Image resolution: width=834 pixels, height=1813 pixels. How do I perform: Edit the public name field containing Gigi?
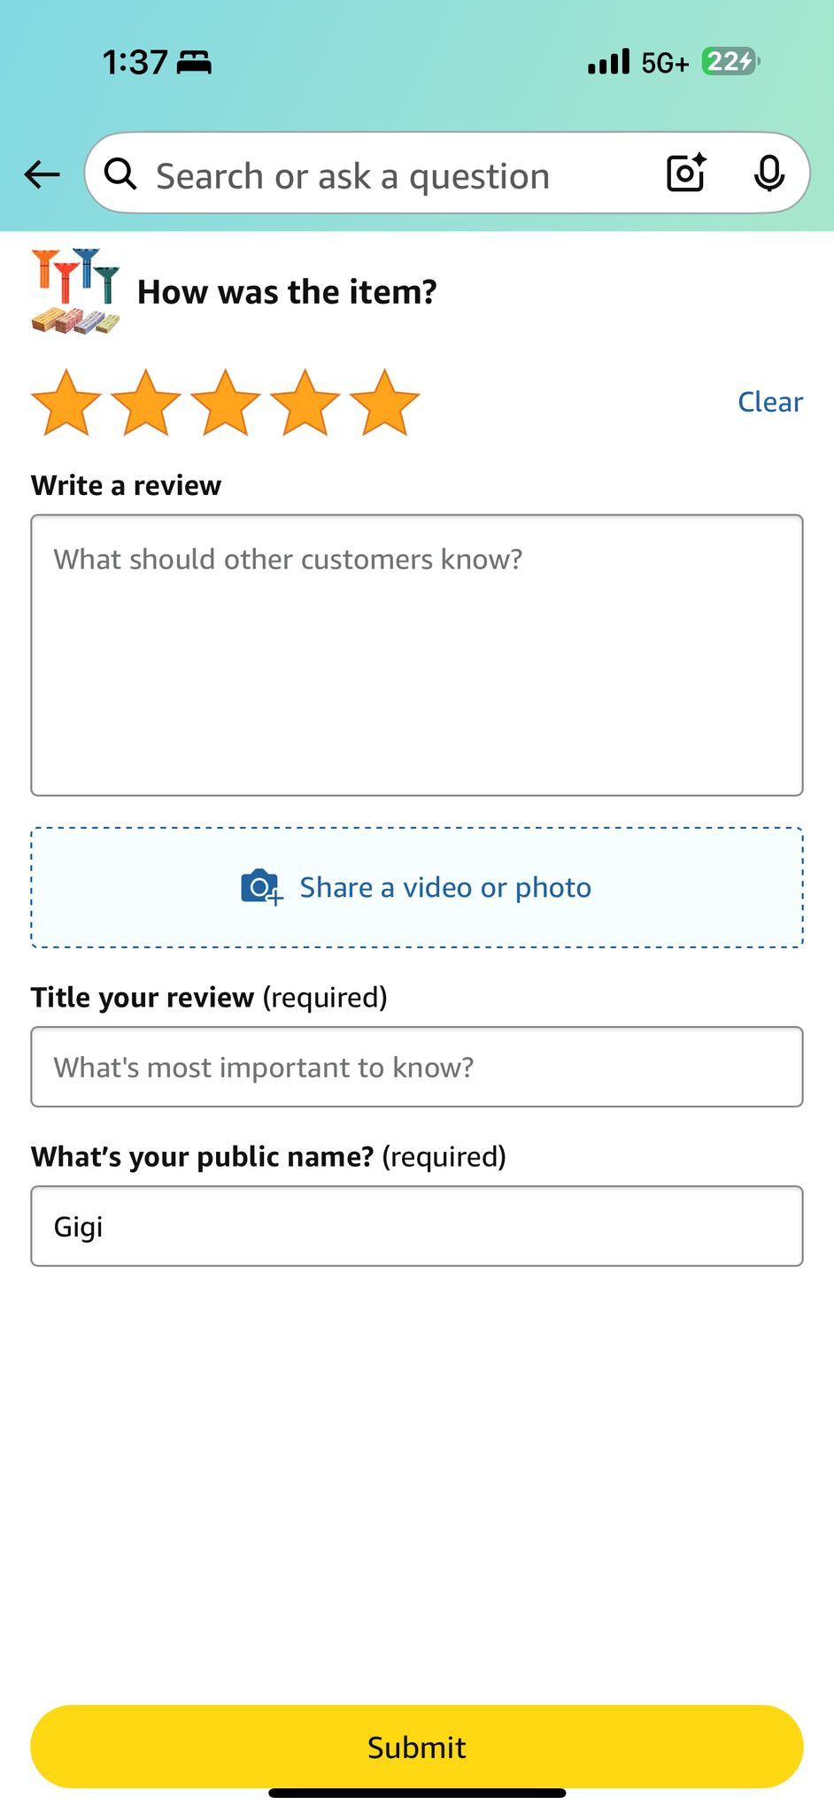(416, 1226)
